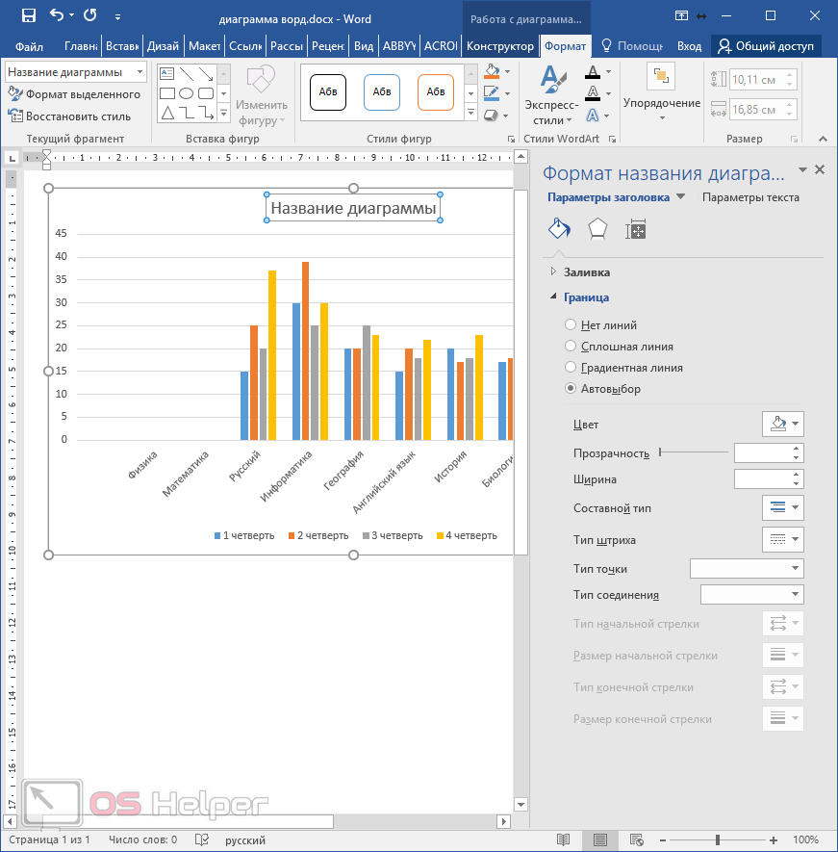Click the Express styles WordArt icon
This screenshot has width=838, height=852.
tap(551, 96)
